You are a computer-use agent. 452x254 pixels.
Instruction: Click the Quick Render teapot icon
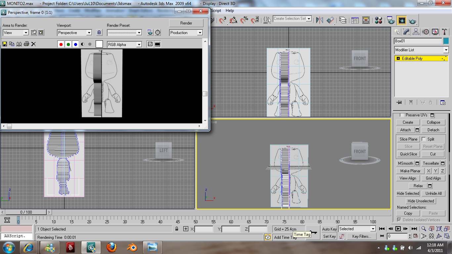412,21
